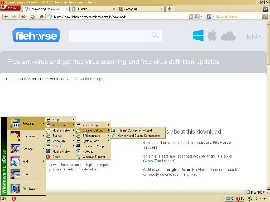Click the page vertical scrollbar thumb
The width and height of the screenshot is (270, 202).
click(268, 44)
